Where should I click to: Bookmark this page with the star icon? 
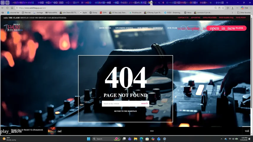[x=223, y=8]
